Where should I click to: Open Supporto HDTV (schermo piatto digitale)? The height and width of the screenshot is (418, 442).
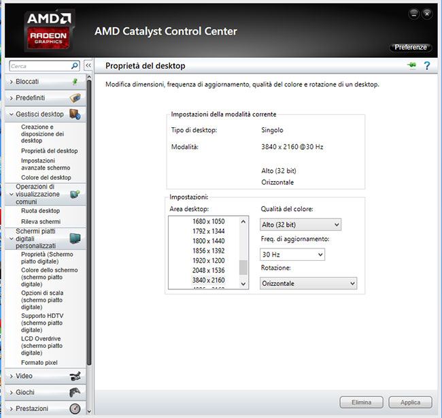(x=42, y=323)
